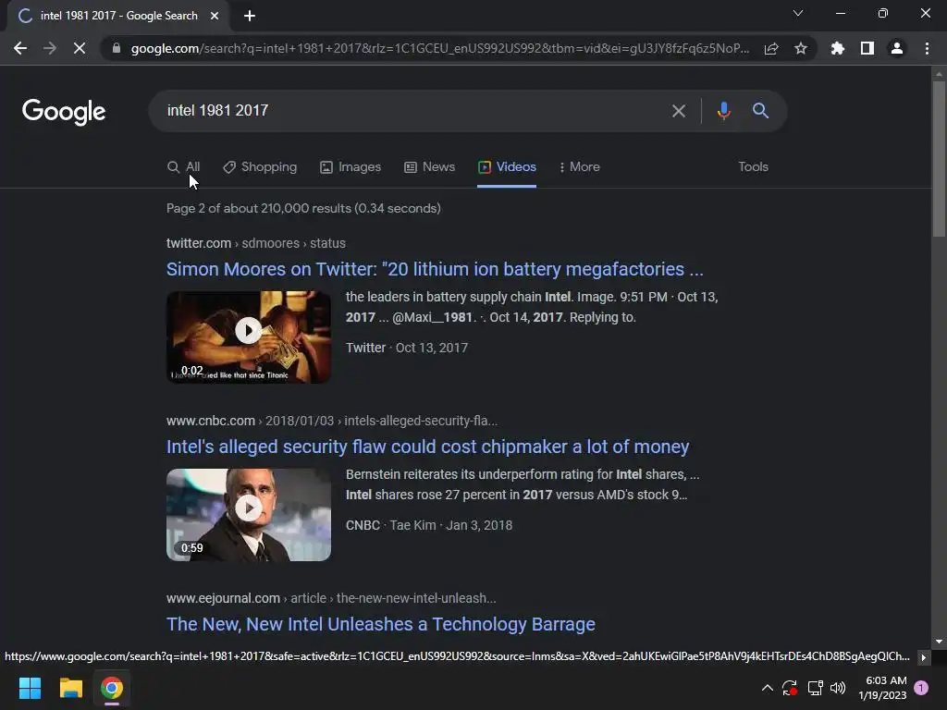Share this page icon in address bar
The width and height of the screenshot is (947, 710).
click(771, 48)
